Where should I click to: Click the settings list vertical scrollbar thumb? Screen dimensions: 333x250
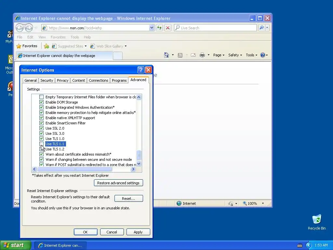pos(139,155)
